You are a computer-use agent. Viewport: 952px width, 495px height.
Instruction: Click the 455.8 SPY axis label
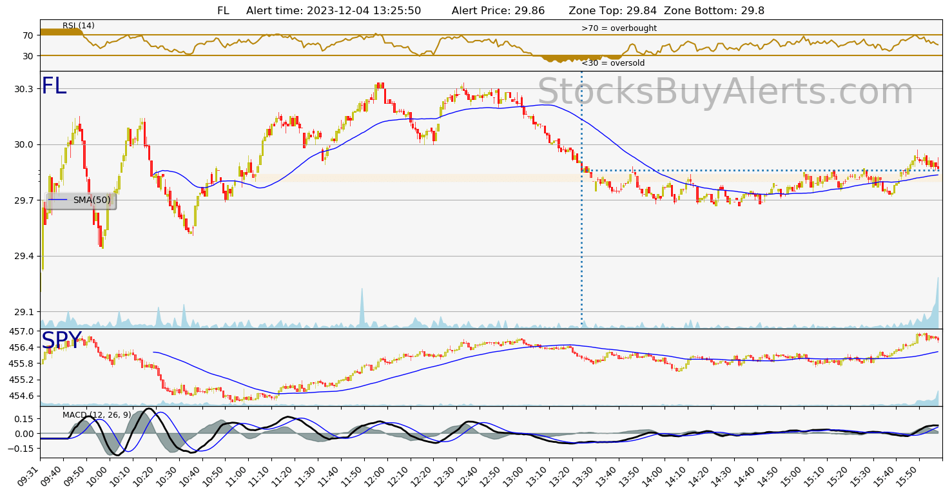[22, 364]
